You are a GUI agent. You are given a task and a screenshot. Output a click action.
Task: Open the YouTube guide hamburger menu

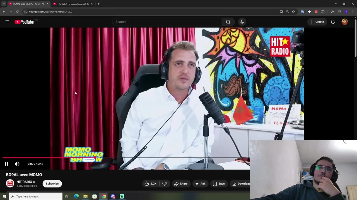pyautogui.click(x=7, y=22)
